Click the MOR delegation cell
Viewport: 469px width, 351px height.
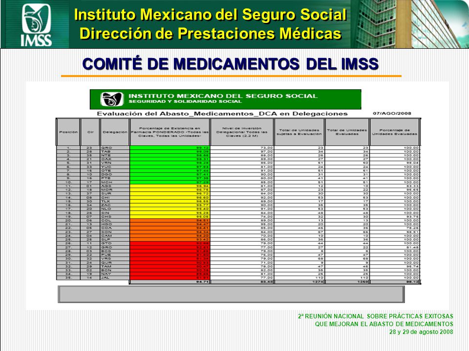[115, 190]
